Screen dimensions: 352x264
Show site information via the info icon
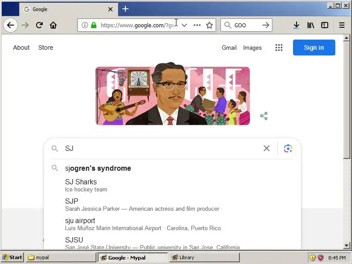85,25
